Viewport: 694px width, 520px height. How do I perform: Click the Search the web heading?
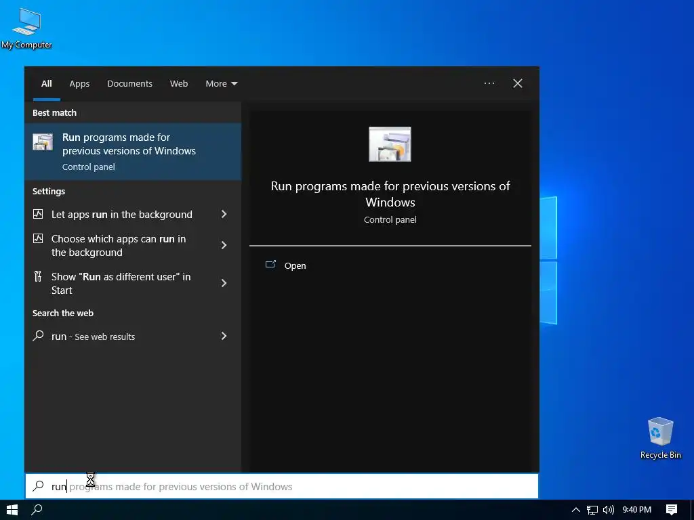point(63,313)
